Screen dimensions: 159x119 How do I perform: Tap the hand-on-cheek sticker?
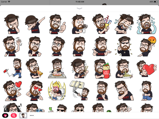pos(124,91)
